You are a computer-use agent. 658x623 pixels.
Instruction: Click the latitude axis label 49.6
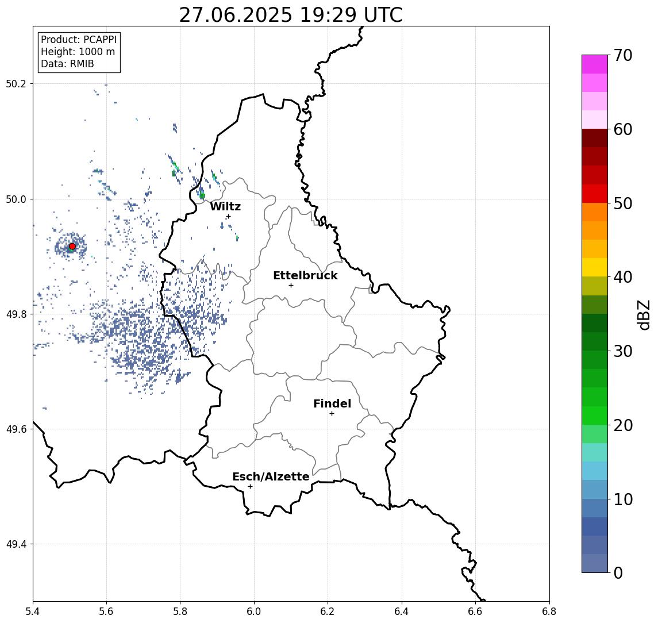click(16, 429)
